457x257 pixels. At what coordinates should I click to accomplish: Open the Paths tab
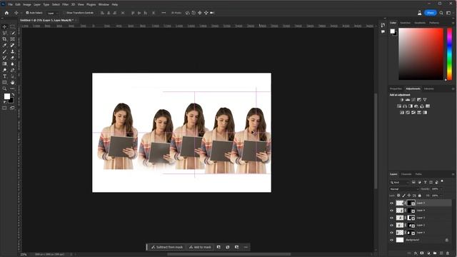click(x=418, y=174)
